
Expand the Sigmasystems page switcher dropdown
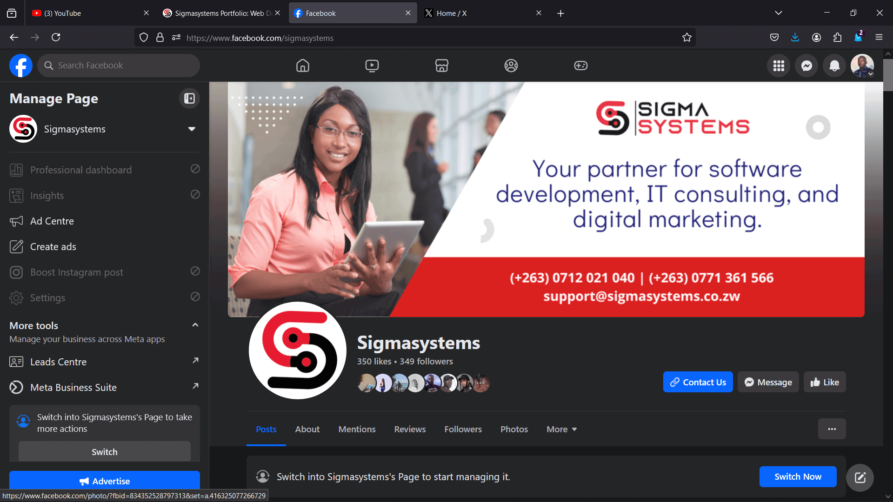click(x=192, y=129)
